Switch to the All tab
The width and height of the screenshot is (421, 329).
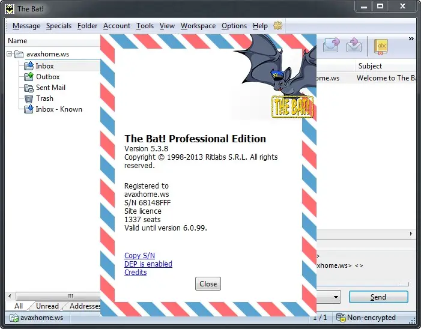pos(19,306)
